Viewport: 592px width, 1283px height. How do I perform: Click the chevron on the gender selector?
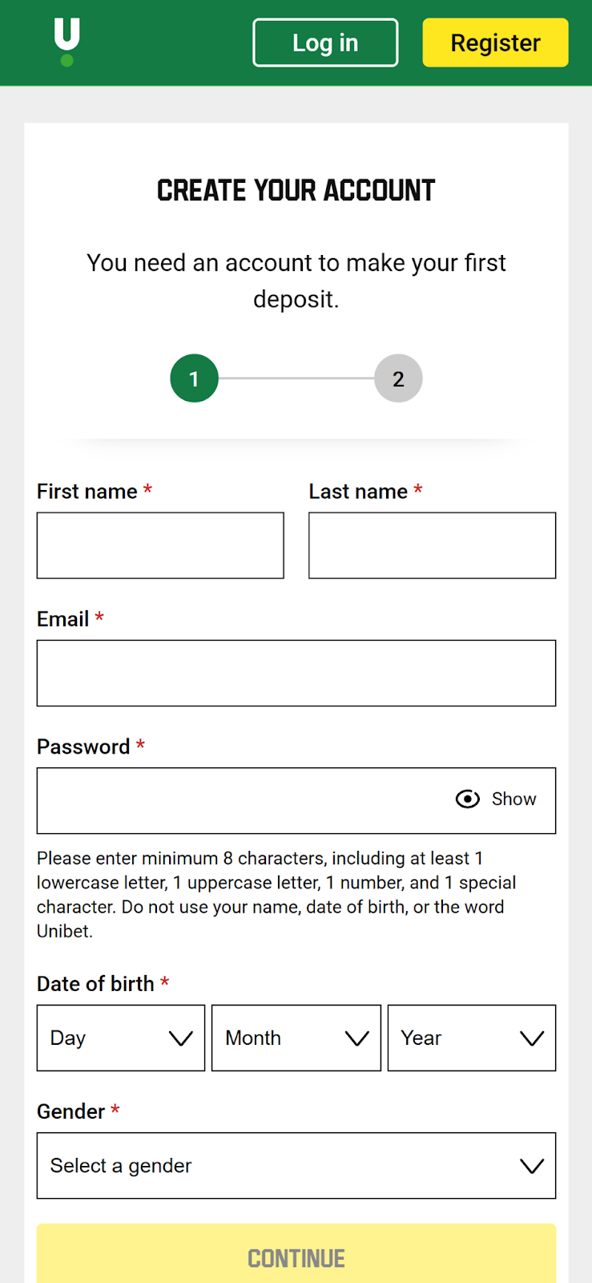pos(531,1166)
